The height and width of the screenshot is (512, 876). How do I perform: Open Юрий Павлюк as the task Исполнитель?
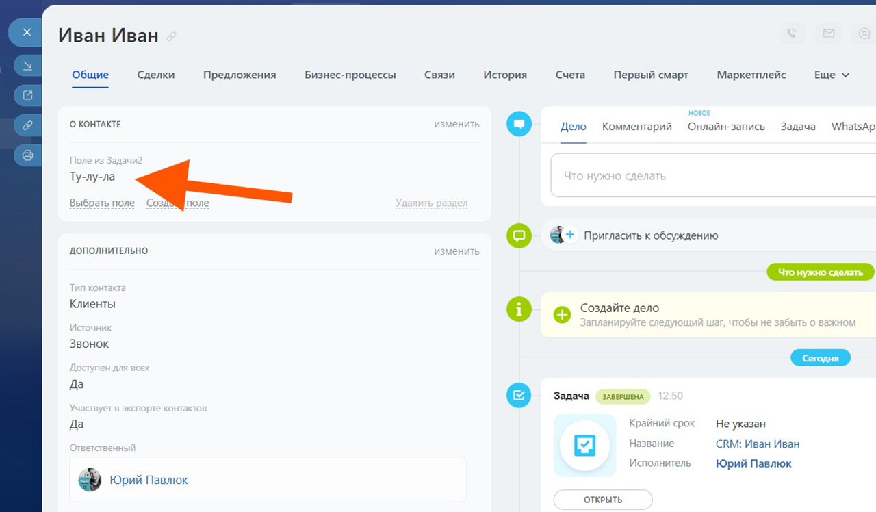(x=753, y=463)
